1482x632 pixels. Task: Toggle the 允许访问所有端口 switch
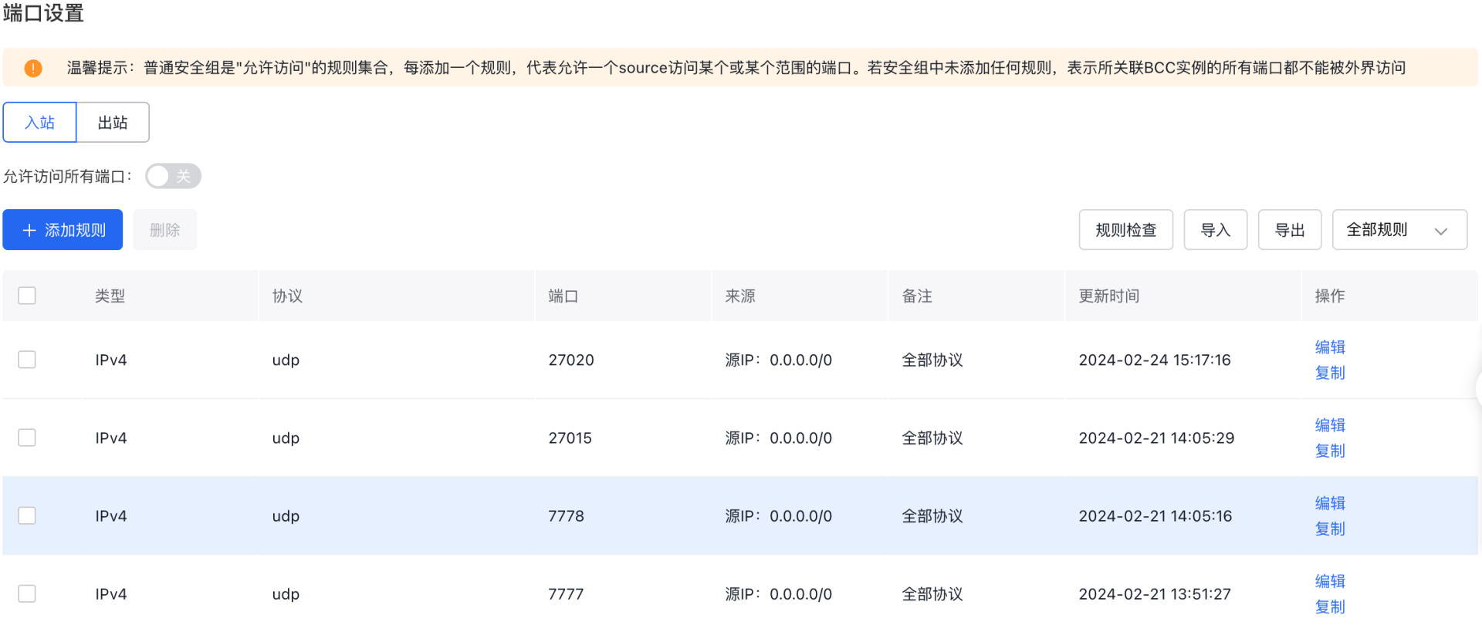[x=174, y=176]
